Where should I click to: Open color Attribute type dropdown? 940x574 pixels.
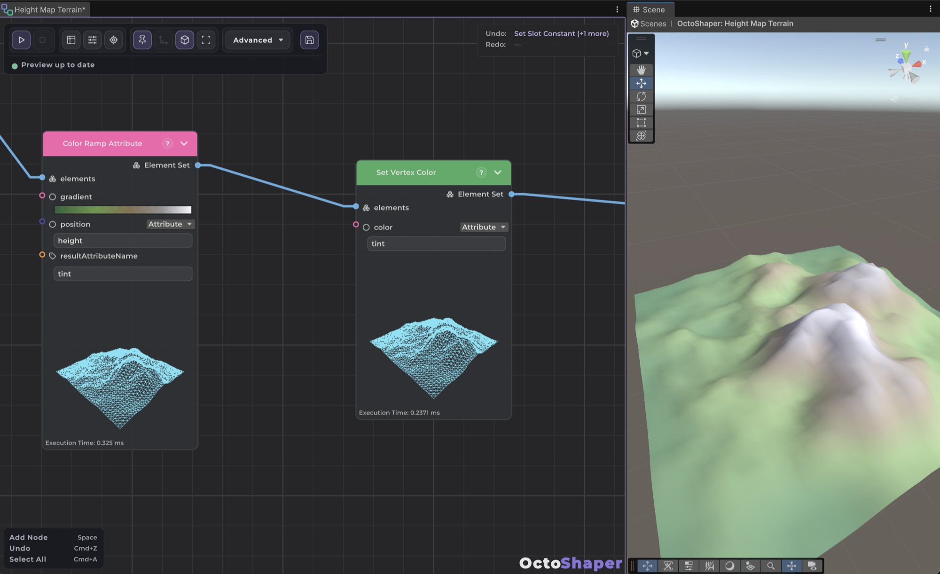point(484,227)
